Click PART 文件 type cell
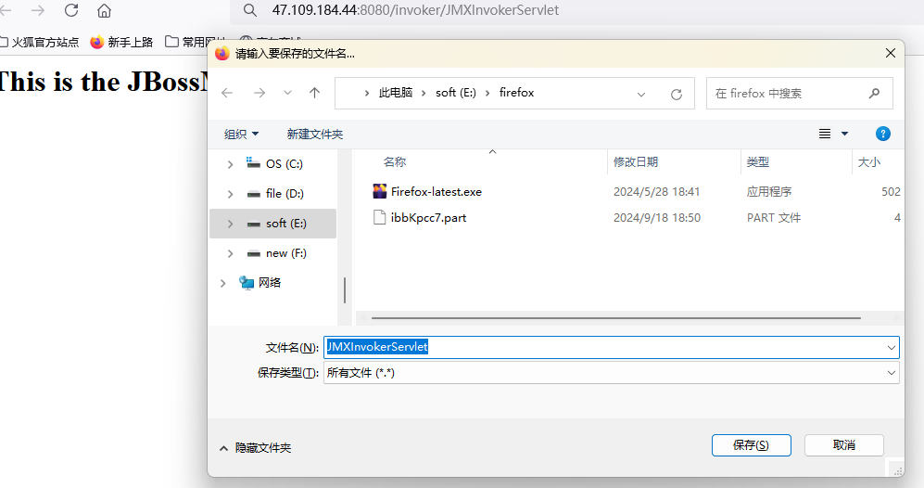This screenshot has width=924, height=488. point(774,218)
